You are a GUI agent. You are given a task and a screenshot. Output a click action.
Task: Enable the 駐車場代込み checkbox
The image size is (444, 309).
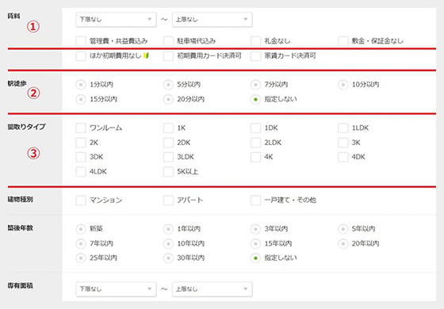pos(168,41)
